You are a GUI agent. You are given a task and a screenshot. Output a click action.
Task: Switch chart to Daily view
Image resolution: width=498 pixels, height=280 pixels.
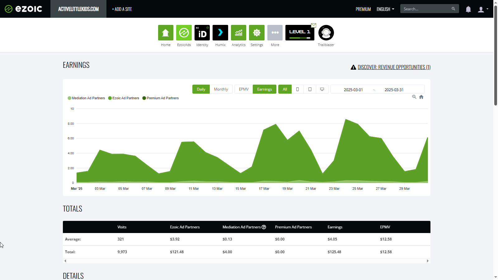(201, 89)
